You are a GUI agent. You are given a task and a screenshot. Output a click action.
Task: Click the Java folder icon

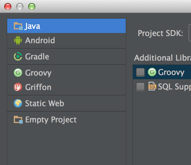[x=18, y=26]
